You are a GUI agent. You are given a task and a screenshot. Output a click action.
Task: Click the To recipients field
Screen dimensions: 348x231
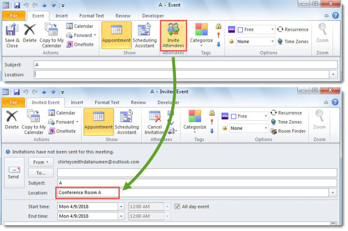click(197, 173)
